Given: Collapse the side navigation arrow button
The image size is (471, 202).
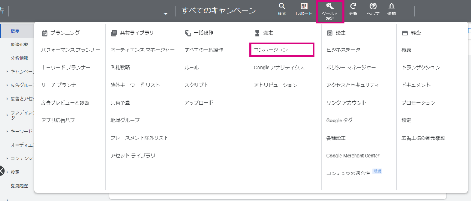Looking at the screenshot, I should [2, 172].
